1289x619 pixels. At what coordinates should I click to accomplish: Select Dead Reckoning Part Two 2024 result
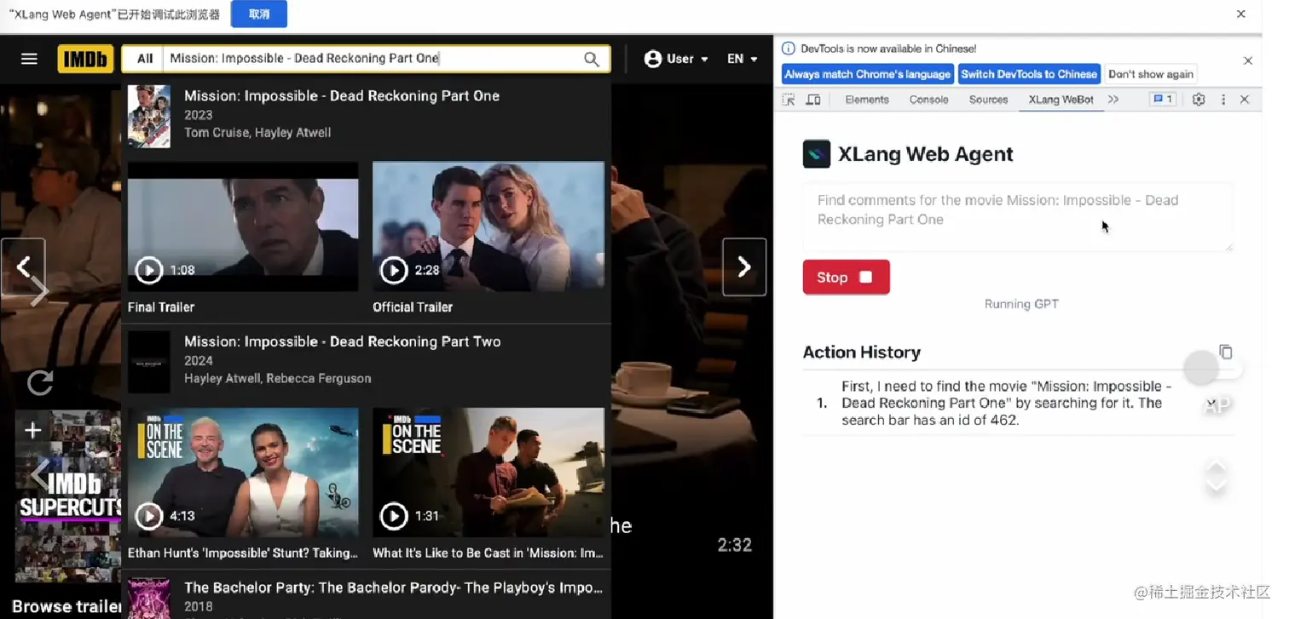click(367, 362)
